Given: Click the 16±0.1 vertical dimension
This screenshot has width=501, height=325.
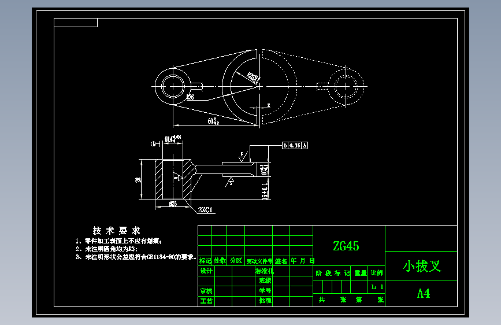Looking at the screenshot, I should click(265, 191).
